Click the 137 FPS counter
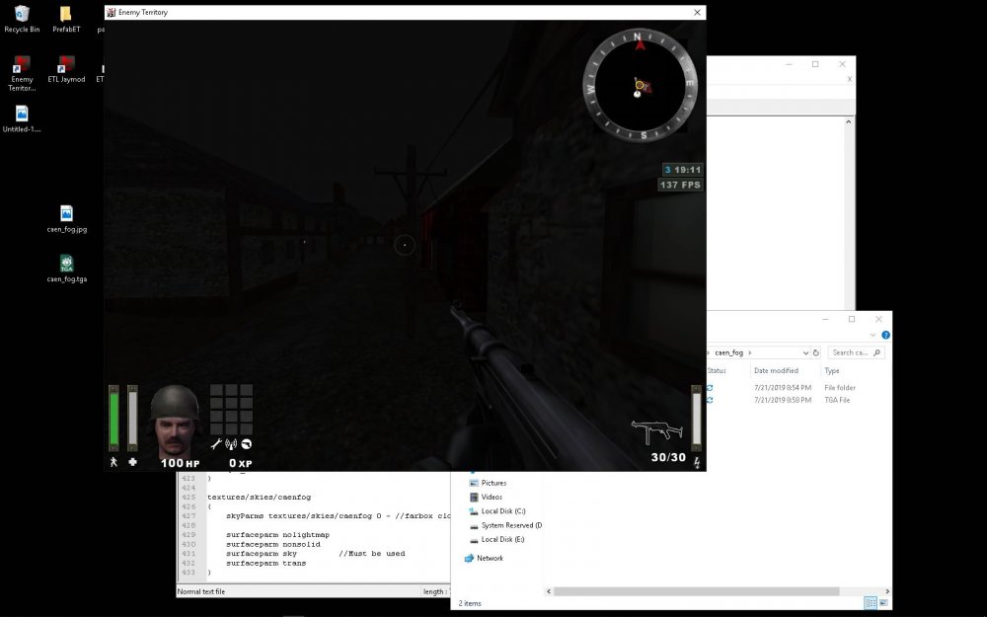 tap(680, 185)
